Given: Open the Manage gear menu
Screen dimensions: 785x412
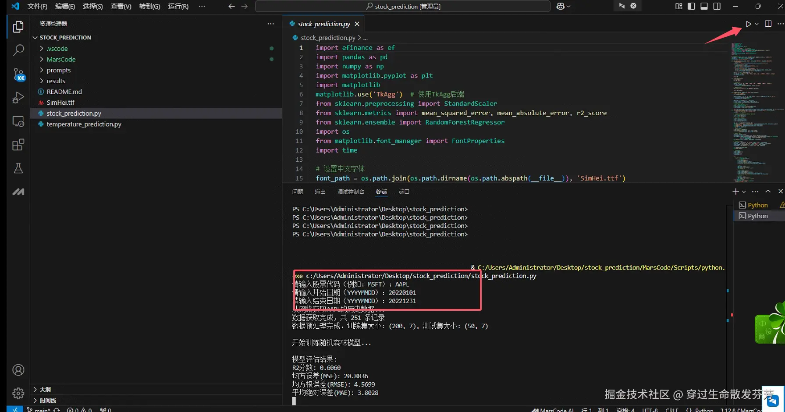Looking at the screenshot, I should tap(18, 393).
